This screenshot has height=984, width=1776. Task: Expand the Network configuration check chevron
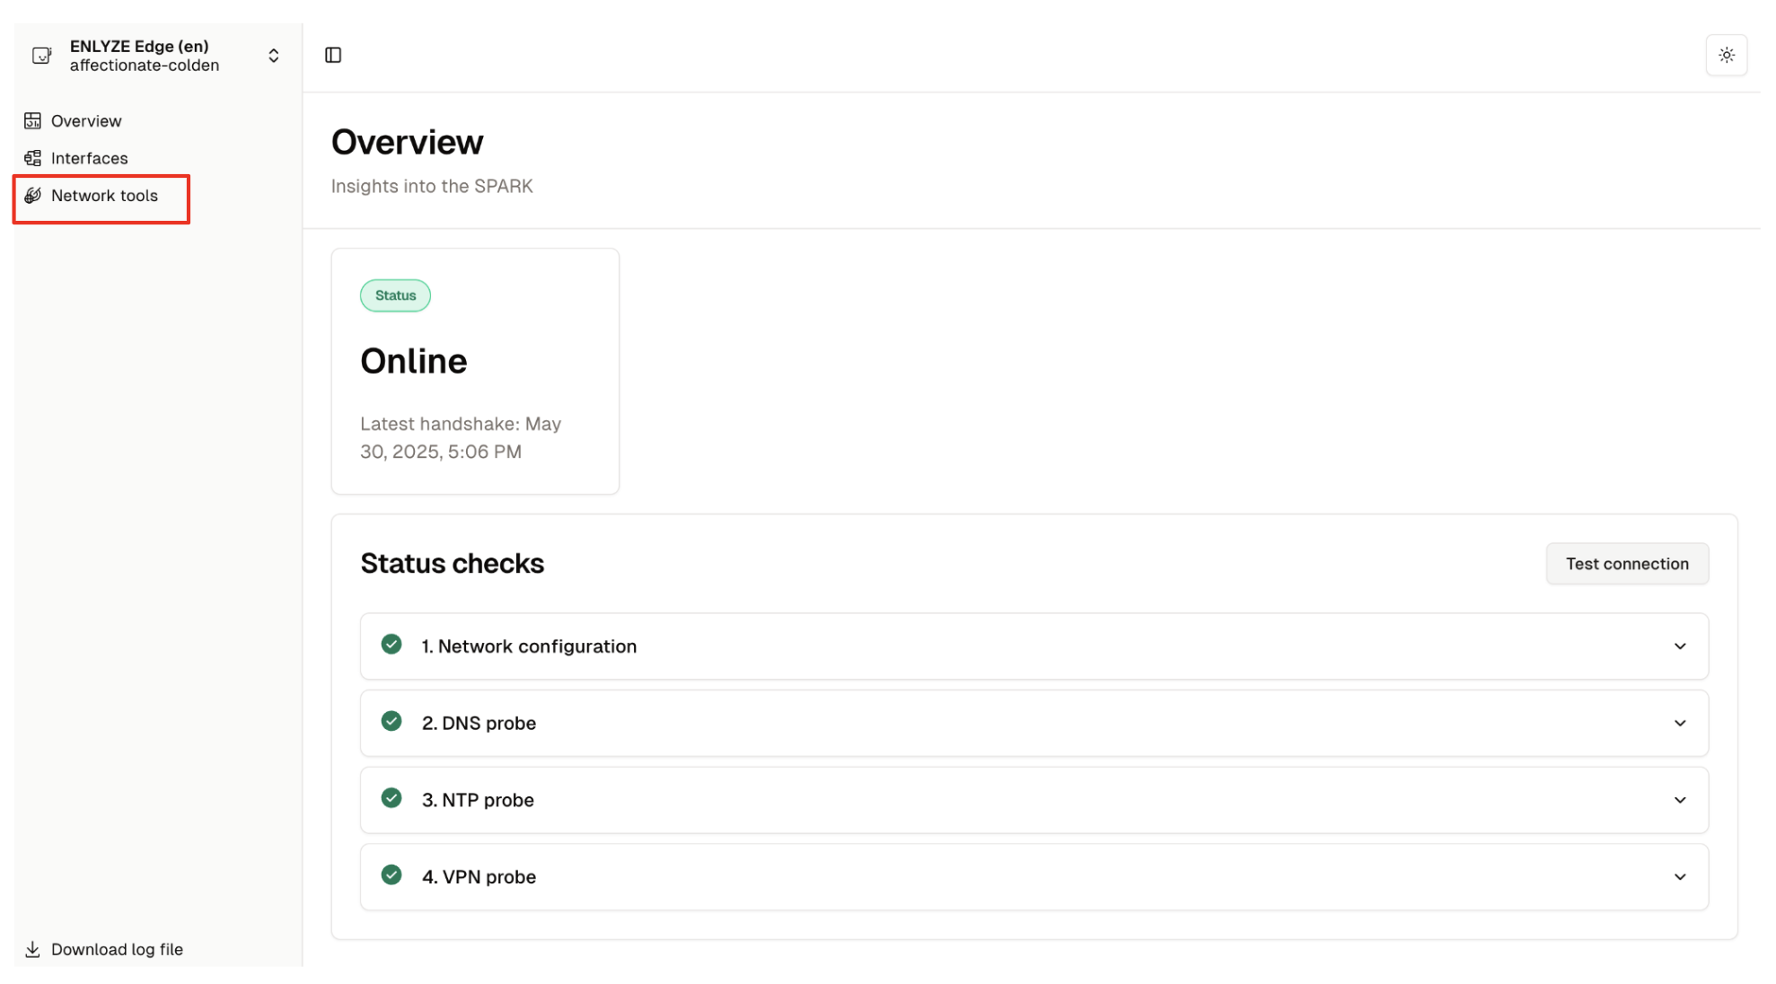pyautogui.click(x=1680, y=646)
